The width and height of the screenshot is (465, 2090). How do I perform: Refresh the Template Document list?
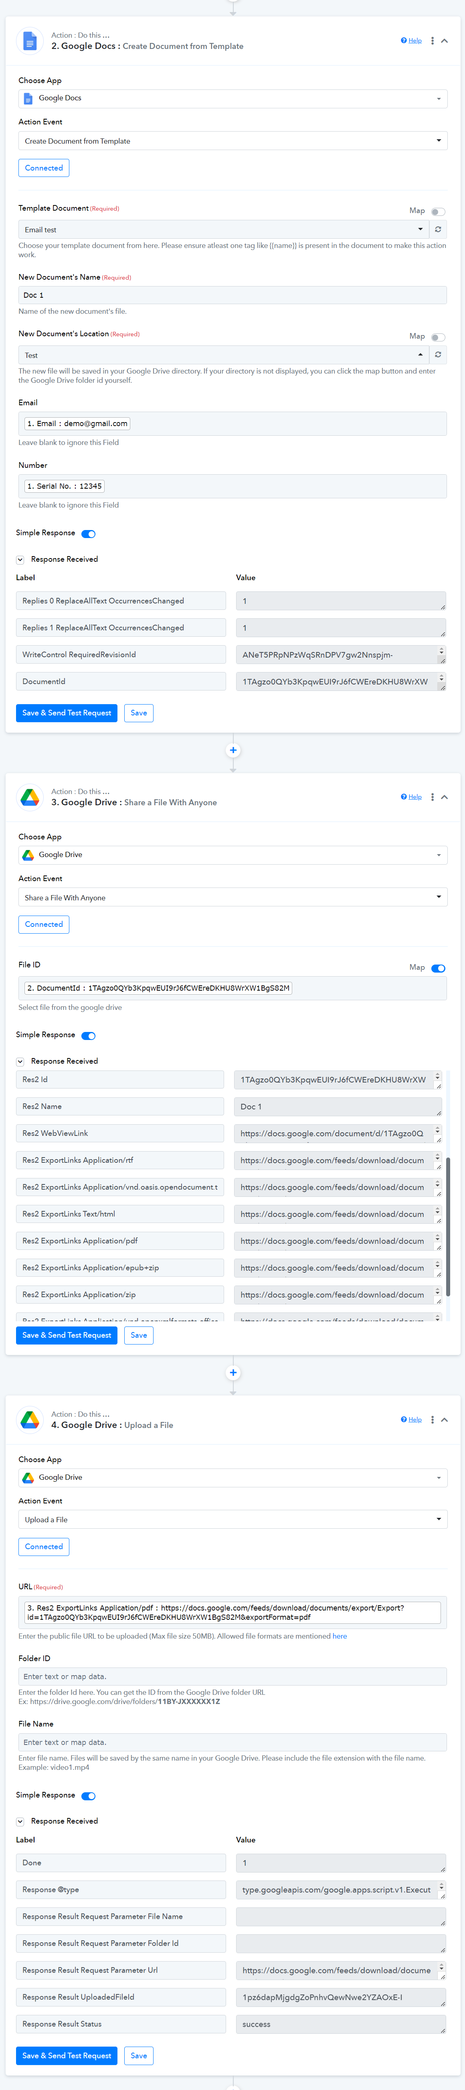[x=438, y=230]
